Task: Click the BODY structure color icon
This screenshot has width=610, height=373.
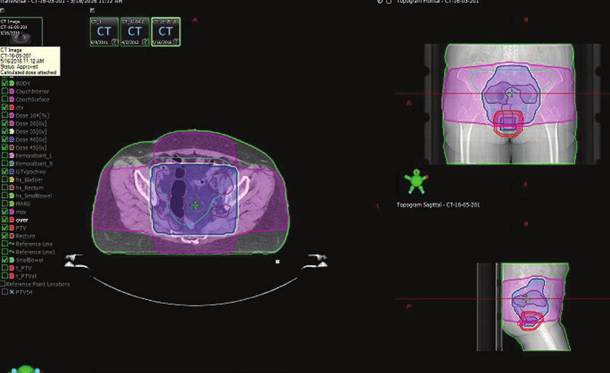Action: (x=12, y=83)
